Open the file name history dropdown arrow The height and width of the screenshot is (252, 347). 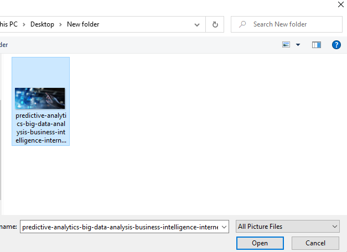224,227
